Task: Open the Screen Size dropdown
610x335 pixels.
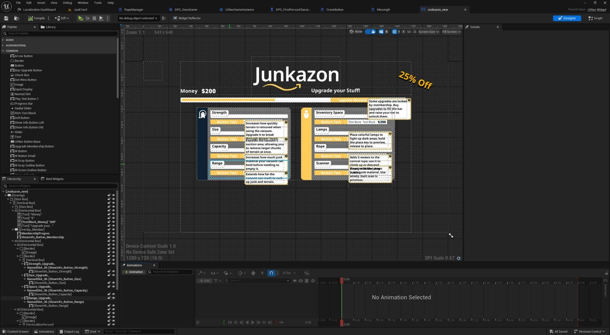Action: (x=428, y=32)
